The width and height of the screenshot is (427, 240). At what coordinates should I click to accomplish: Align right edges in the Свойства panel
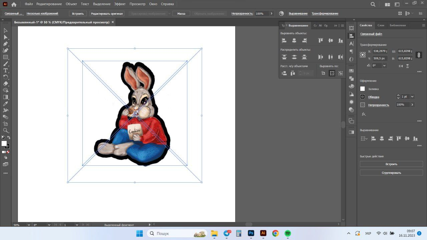coord(390,139)
